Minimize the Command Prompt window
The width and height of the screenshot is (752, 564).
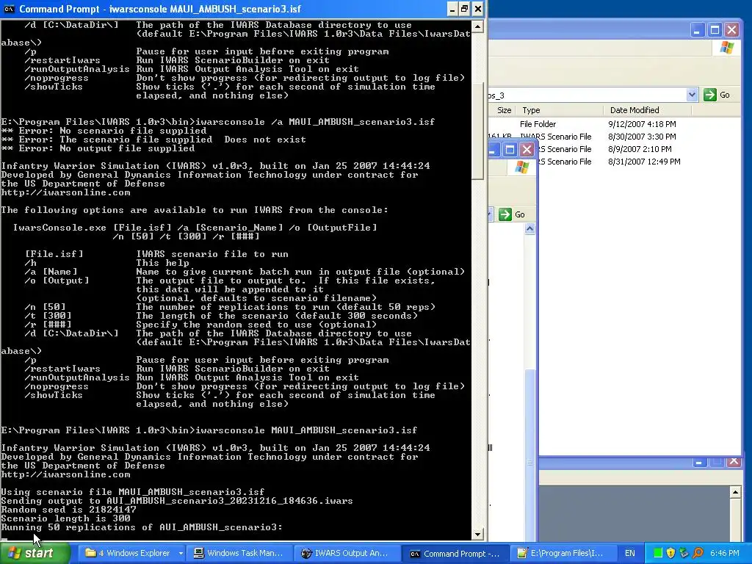click(452, 9)
